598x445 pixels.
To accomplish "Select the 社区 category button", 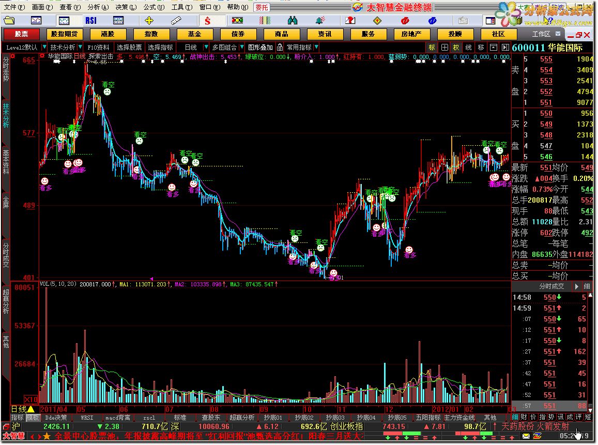I will (x=498, y=34).
